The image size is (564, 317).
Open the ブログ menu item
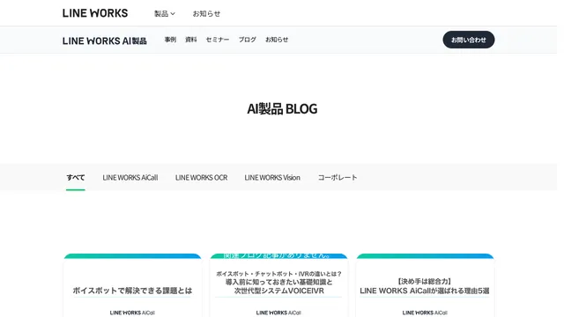247,40
